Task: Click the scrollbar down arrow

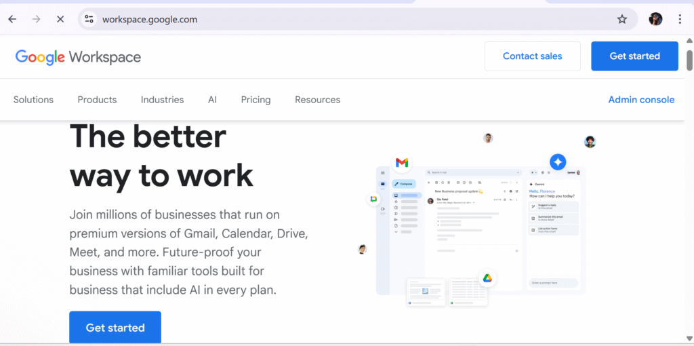Action: [x=689, y=339]
